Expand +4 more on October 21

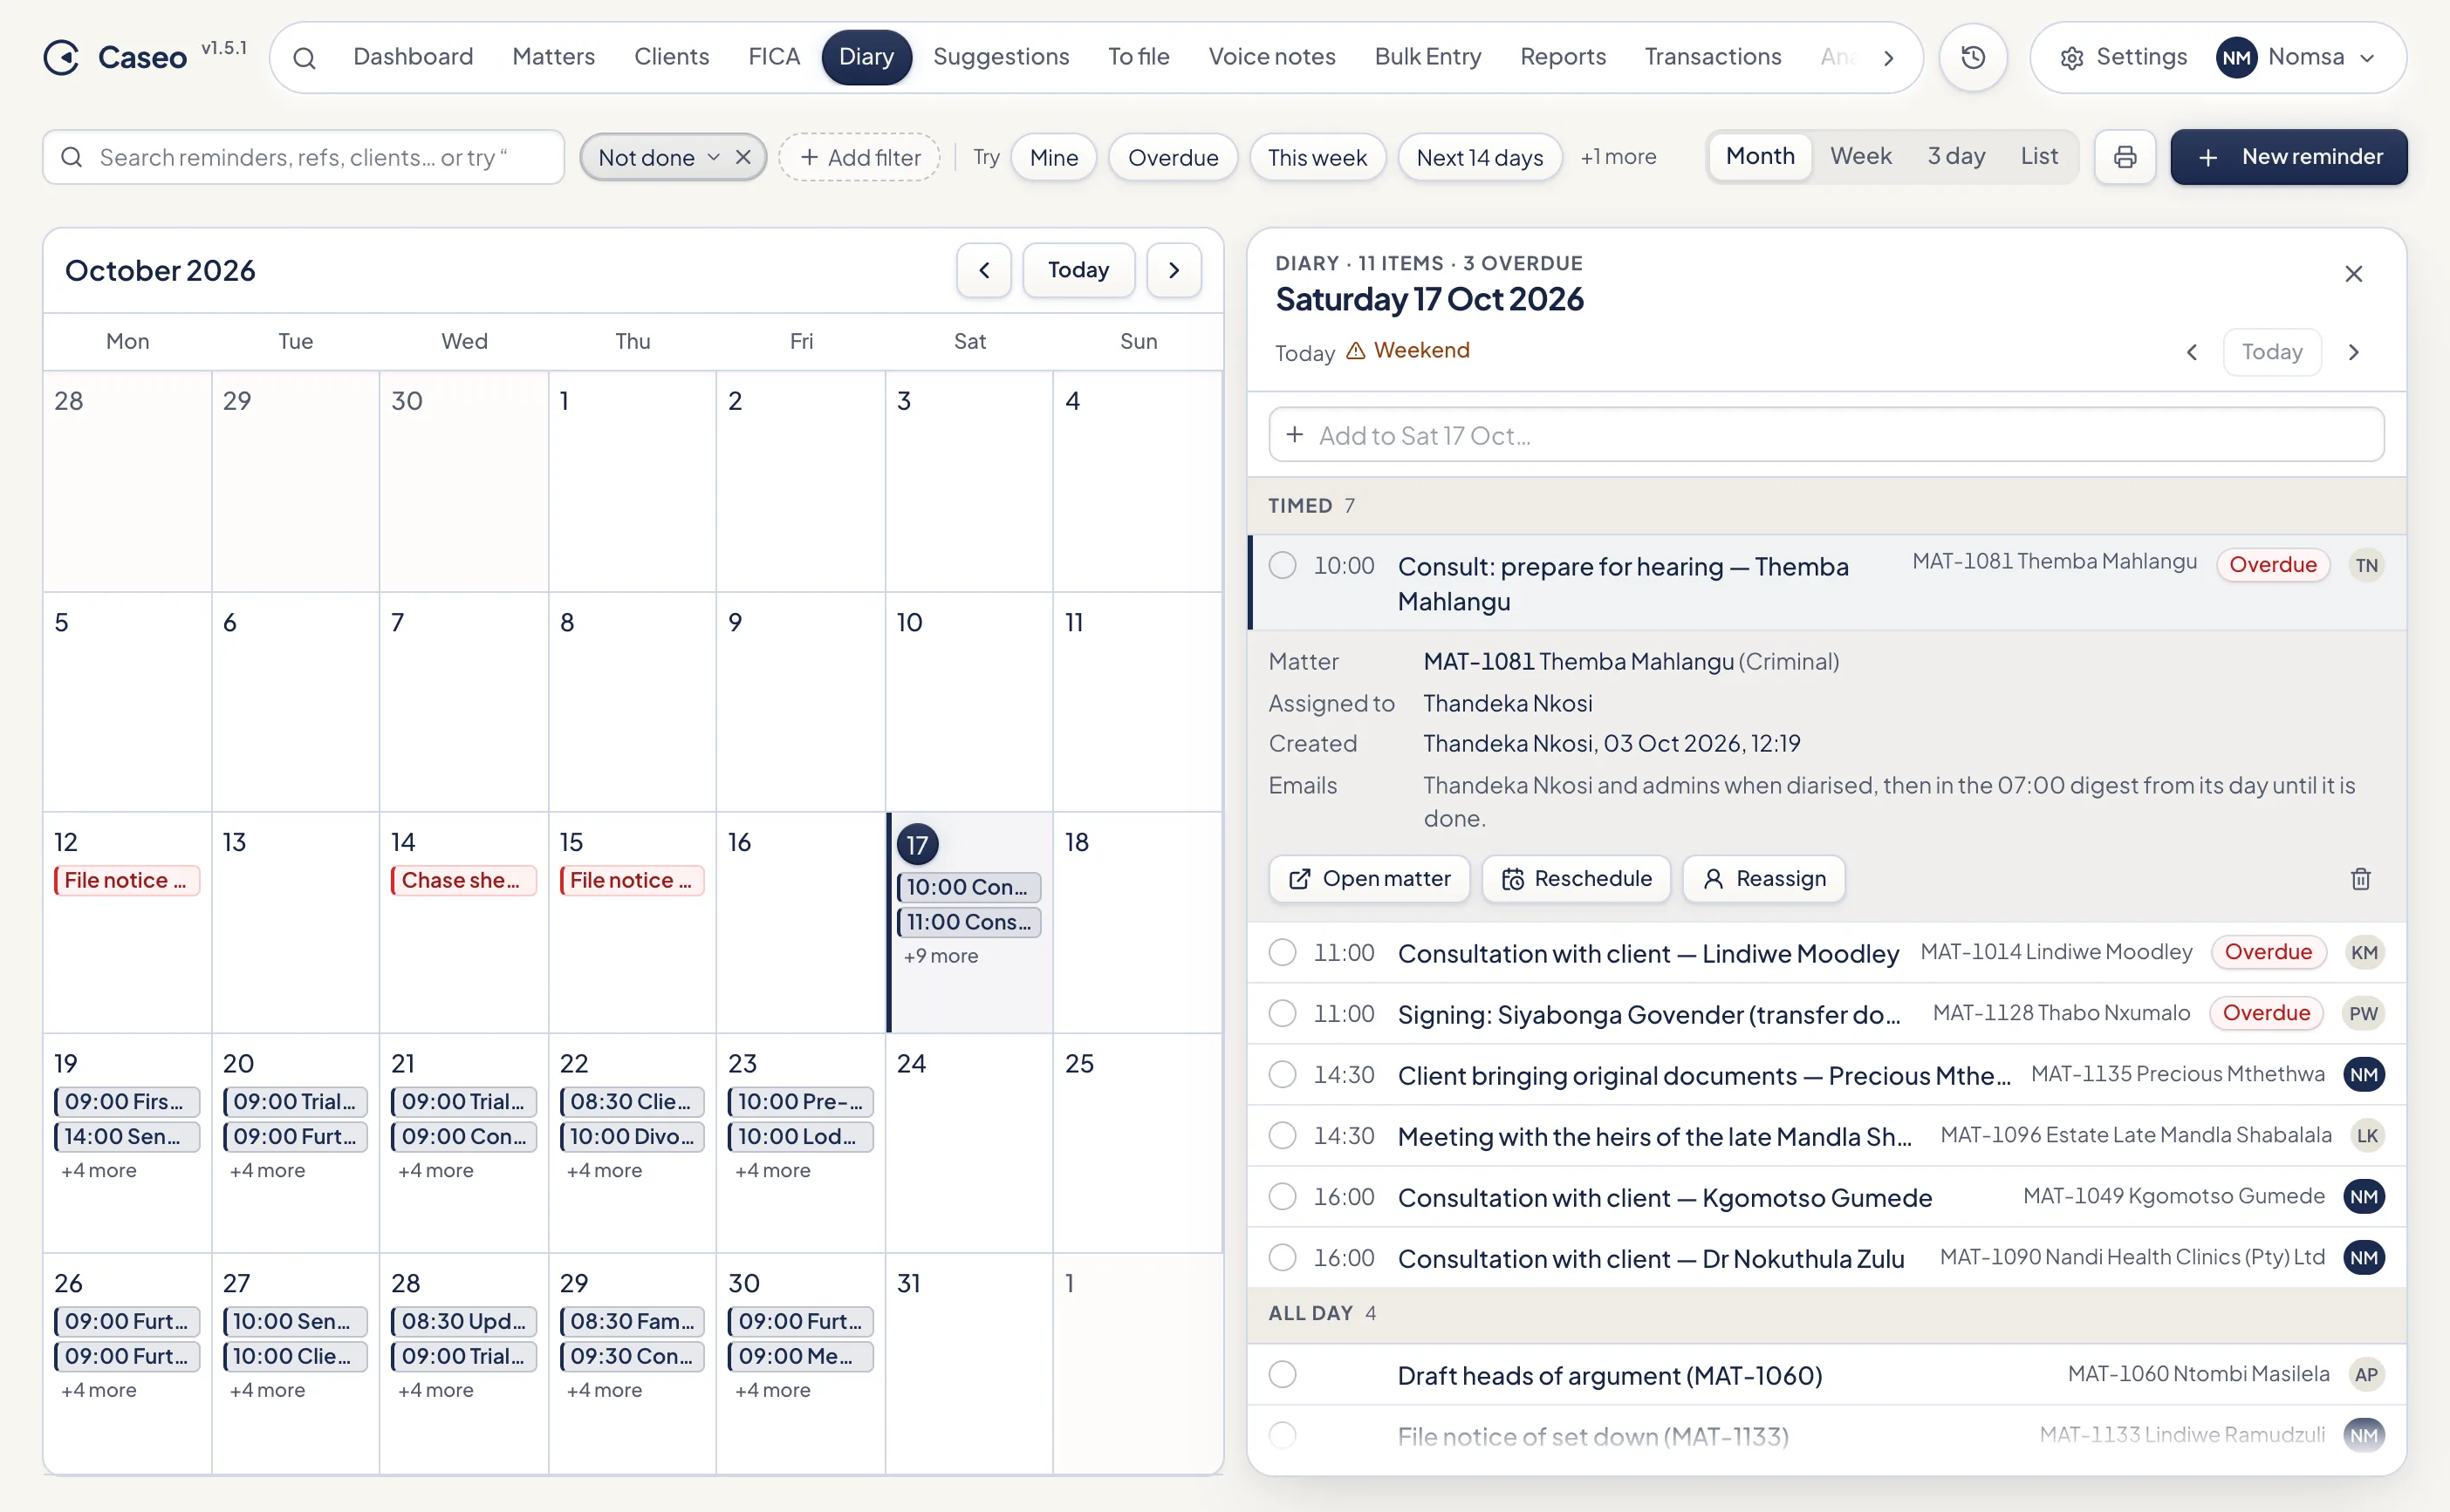(435, 1170)
